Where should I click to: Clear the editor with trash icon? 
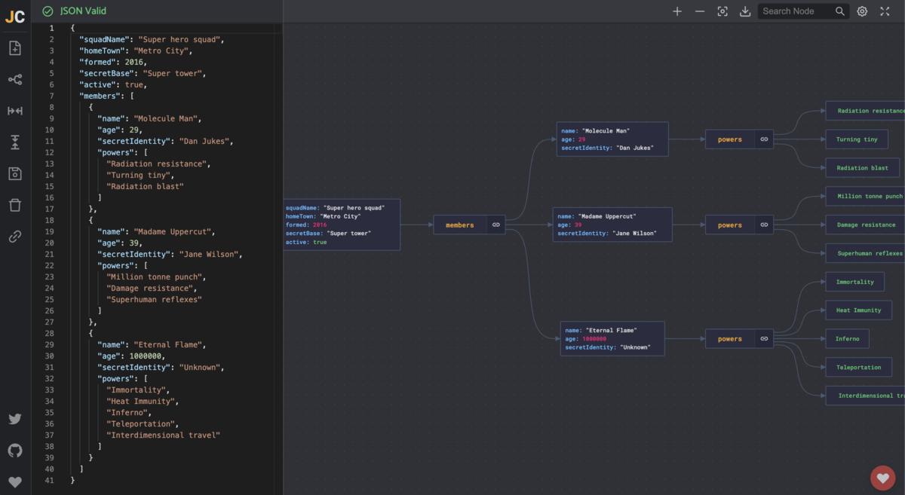[15, 204]
